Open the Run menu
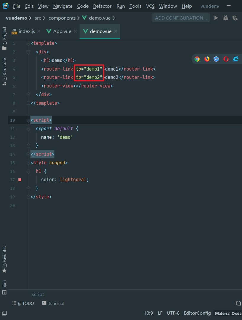Image resolution: width=242 pixels, height=320 pixels. tap(120, 6)
